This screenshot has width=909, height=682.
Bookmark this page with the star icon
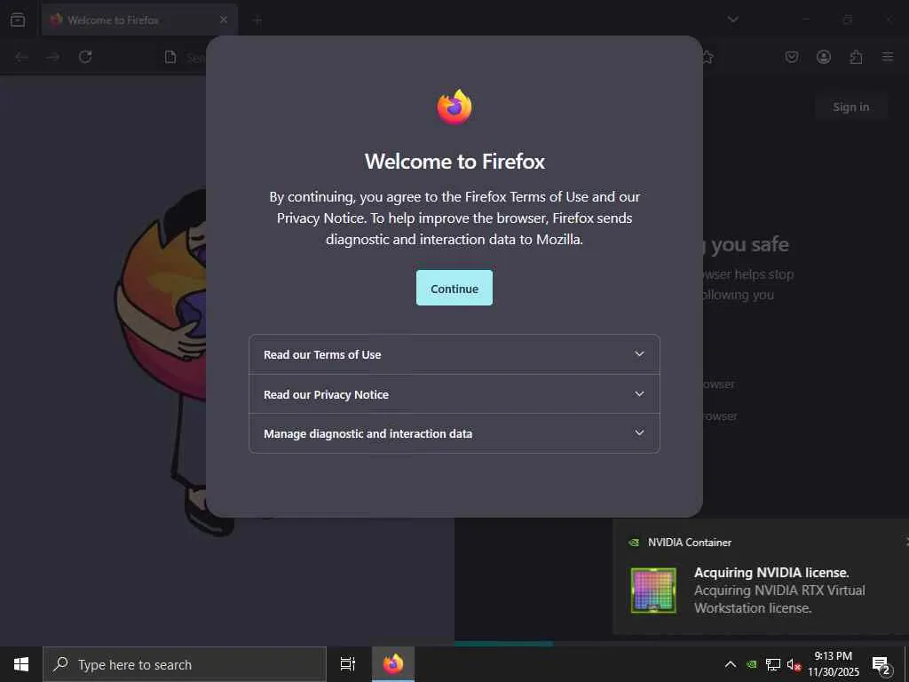[707, 57]
